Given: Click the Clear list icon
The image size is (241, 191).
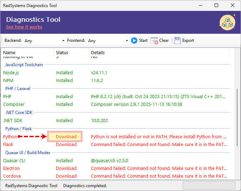Looking at the screenshot, I should [154, 40].
